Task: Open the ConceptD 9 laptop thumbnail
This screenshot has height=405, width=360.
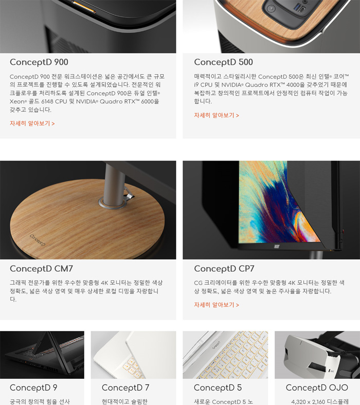Action: [x=42, y=355]
